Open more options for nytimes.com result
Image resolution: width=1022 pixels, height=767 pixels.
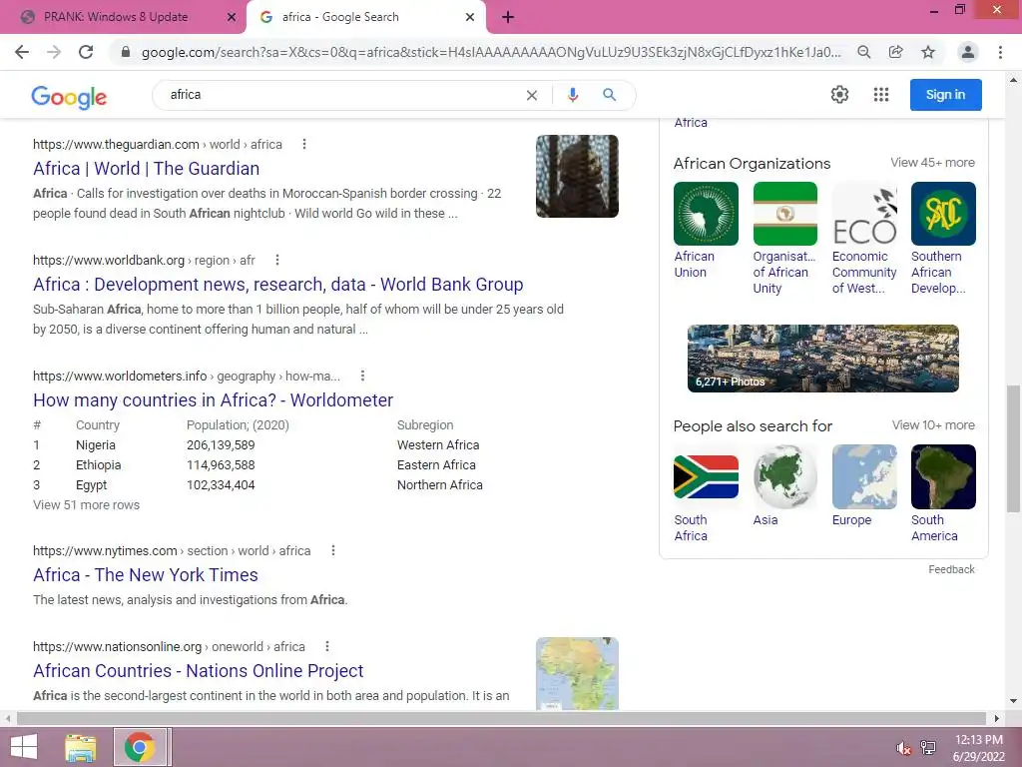[x=333, y=550]
